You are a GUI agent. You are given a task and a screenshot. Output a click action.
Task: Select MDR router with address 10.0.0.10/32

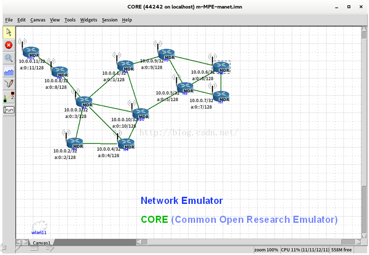tap(140, 113)
